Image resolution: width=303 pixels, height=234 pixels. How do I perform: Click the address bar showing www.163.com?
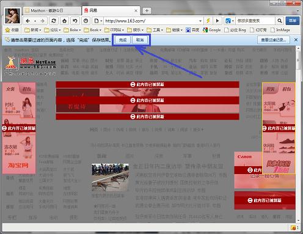click(x=151, y=21)
